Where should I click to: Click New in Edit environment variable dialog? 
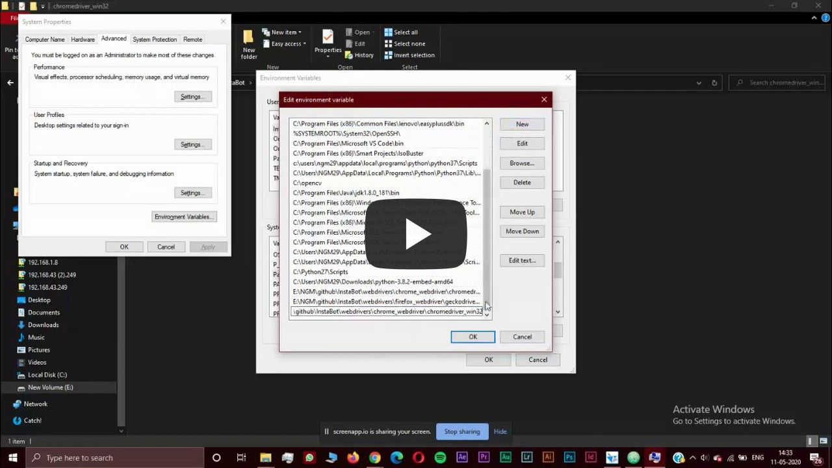coord(522,124)
